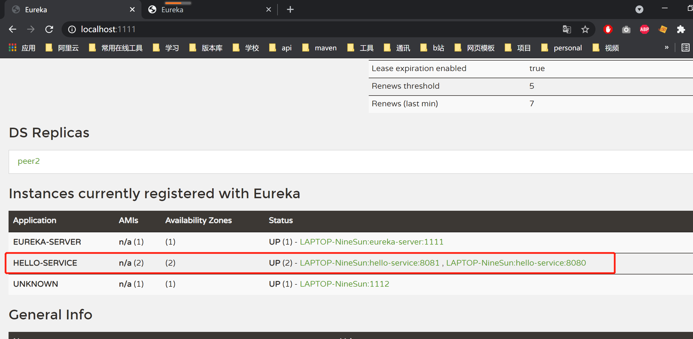This screenshot has width=693, height=339.
Task: Go back to the previous page
Action: click(x=13, y=29)
